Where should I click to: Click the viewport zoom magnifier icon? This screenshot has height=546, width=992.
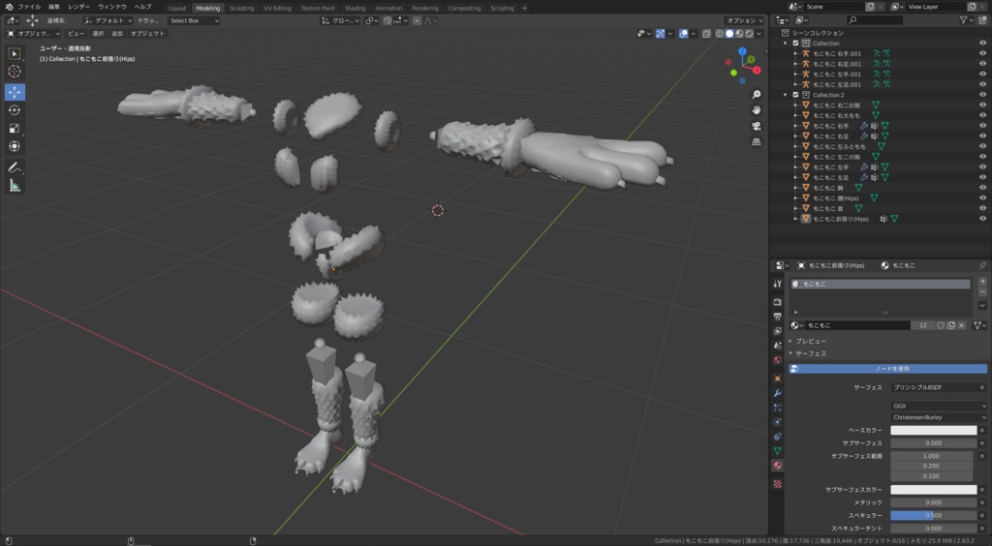756,95
